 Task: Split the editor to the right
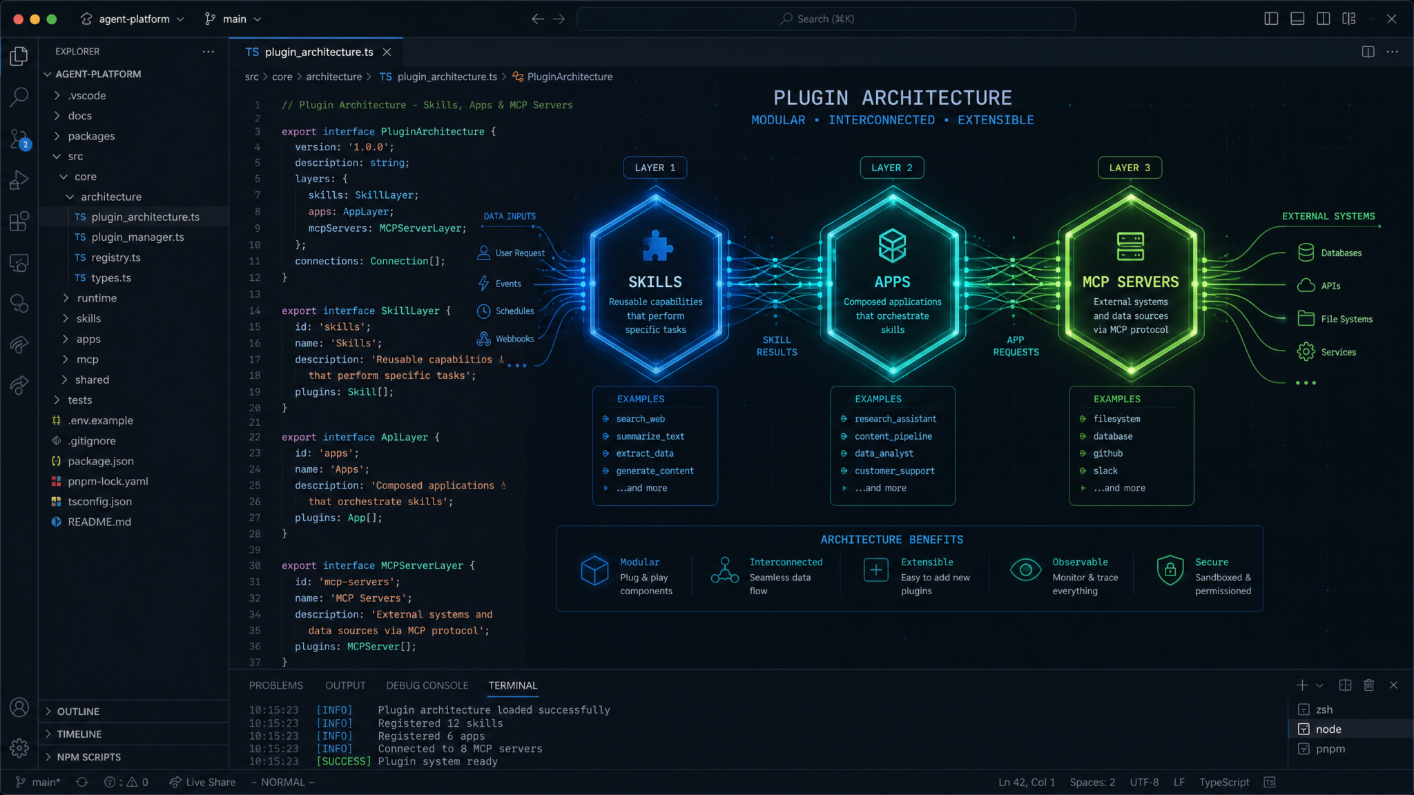(1368, 52)
